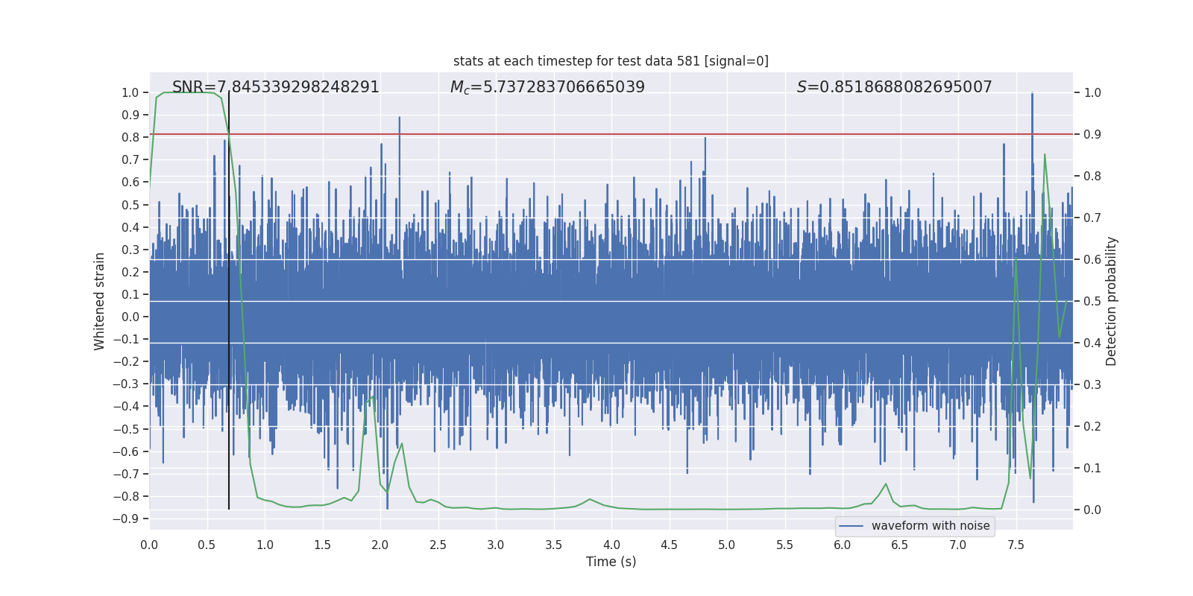
Task: Click the blue line sample in the legend
Action: (x=851, y=526)
